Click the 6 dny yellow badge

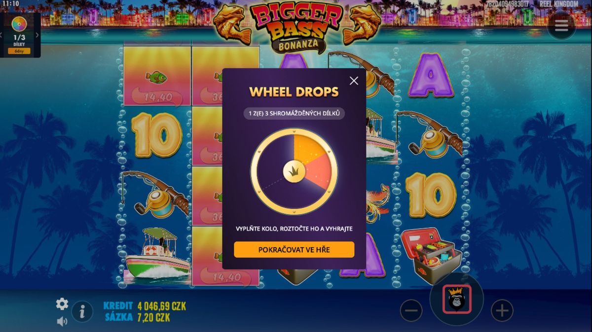(19, 51)
